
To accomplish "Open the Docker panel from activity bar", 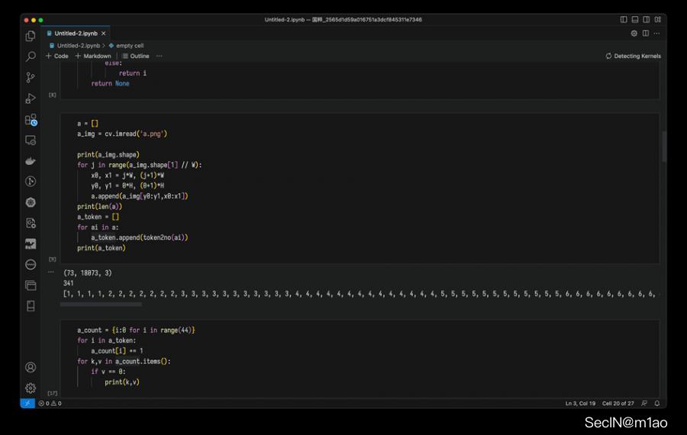I will pyautogui.click(x=31, y=161).
